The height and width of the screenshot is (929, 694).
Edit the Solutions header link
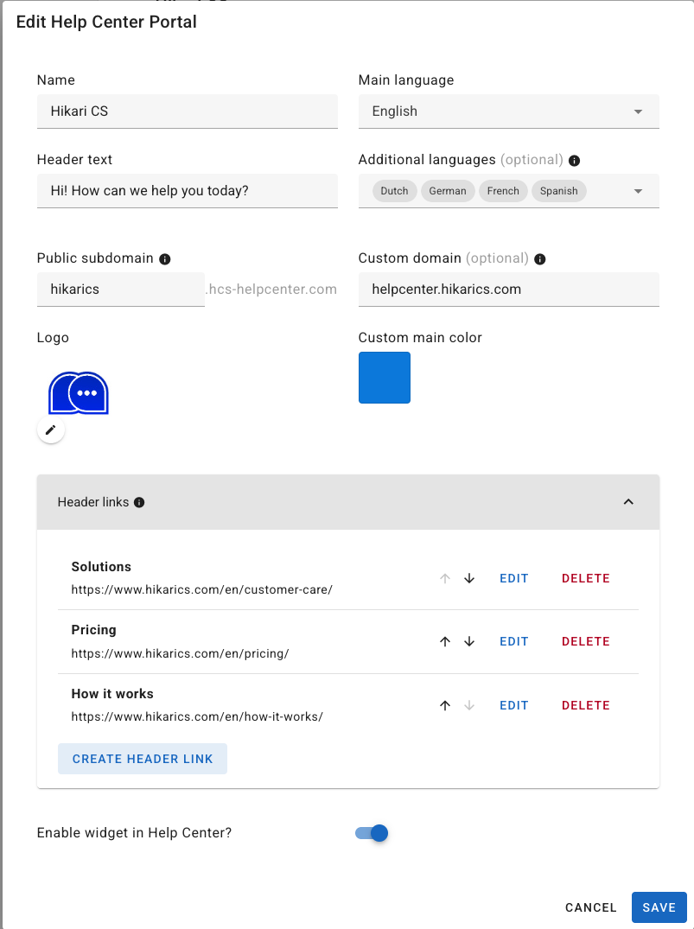[x=513, y=578]
